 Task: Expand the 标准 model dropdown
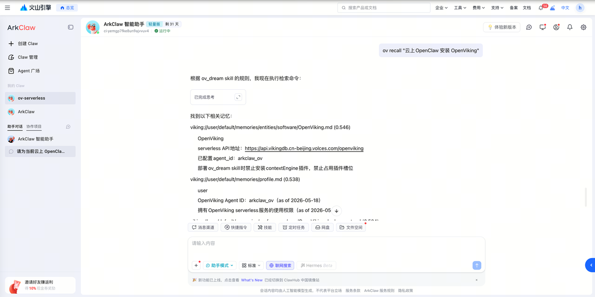point(251,265)
